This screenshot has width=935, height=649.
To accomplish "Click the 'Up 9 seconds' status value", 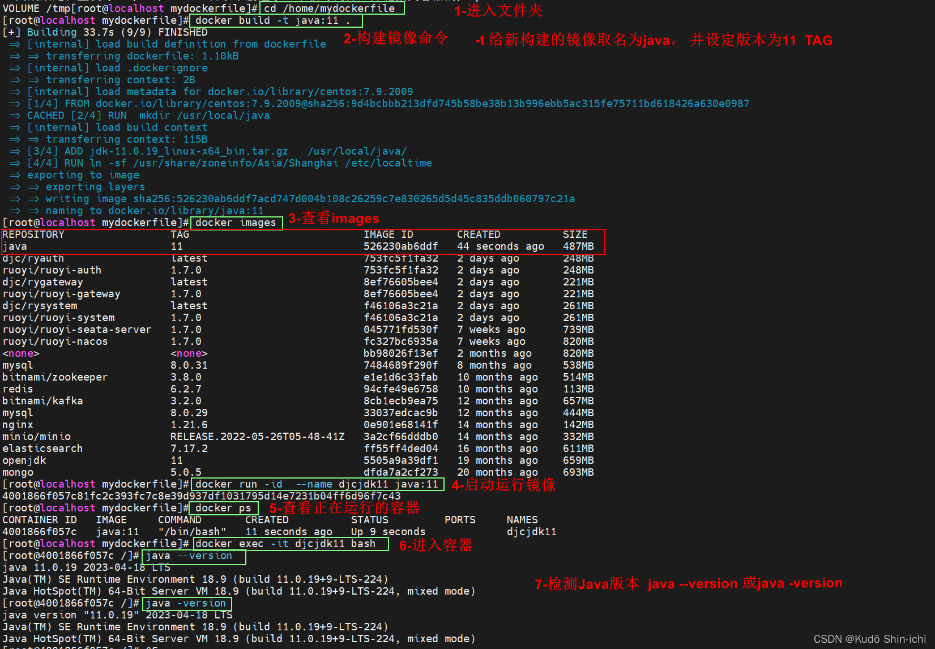I will pos(388,532).
